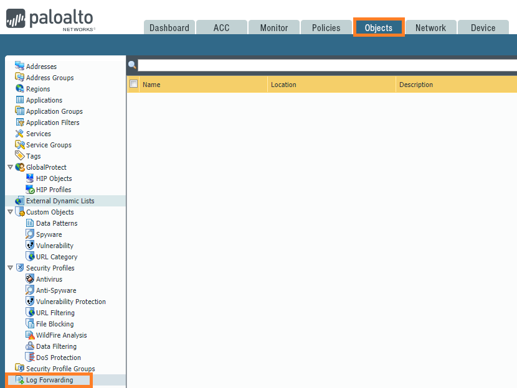Collapse the GlobalProtect tree node

click(10, 167)
